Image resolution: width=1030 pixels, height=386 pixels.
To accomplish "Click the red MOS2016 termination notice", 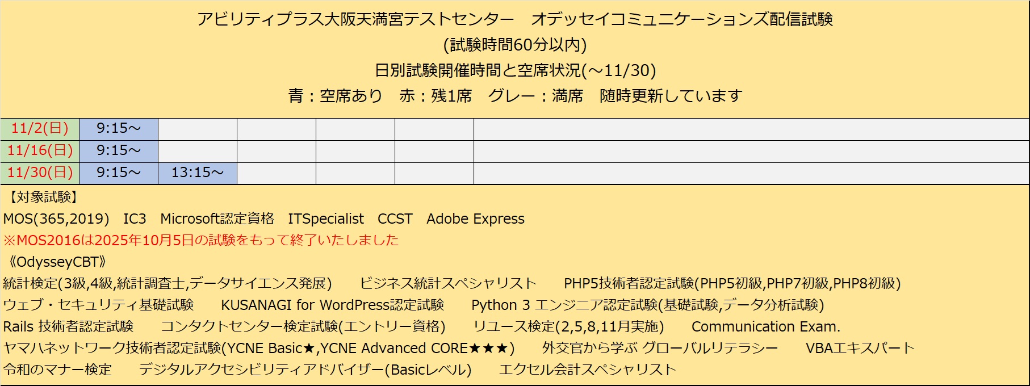I will (x=201, y=240).
